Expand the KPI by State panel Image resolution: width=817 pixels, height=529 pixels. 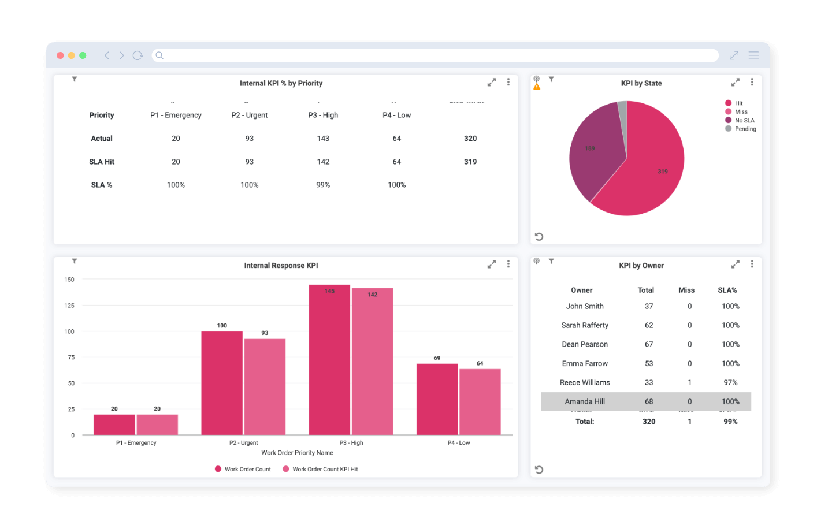[736, 83]
